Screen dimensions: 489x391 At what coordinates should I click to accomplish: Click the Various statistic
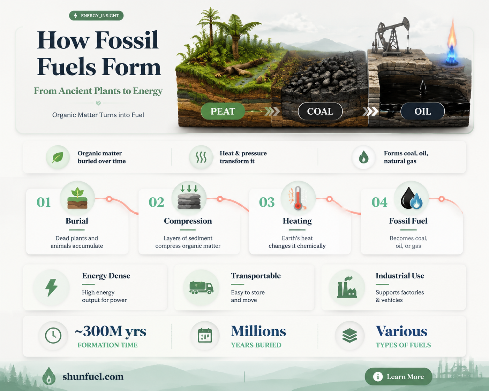tap(401, 331)
